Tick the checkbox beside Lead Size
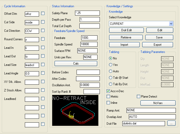 [43, 65]
